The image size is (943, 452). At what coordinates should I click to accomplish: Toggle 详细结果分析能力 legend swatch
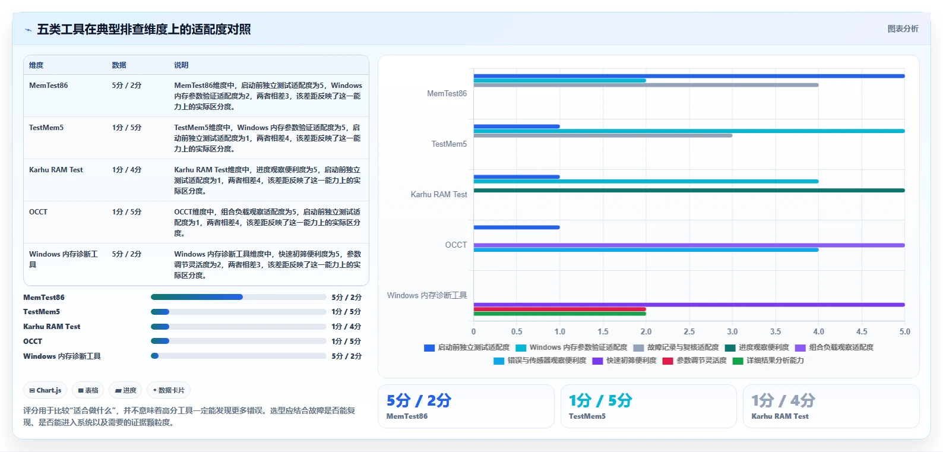738,361
